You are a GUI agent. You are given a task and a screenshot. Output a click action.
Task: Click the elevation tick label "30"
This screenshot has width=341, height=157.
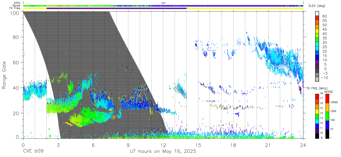click(324, 42)
